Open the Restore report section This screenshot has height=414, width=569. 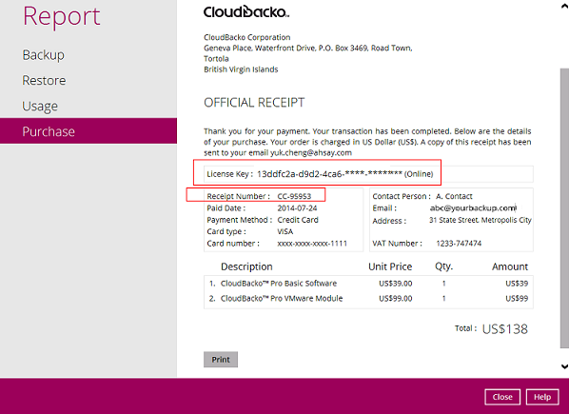(44, 80)
